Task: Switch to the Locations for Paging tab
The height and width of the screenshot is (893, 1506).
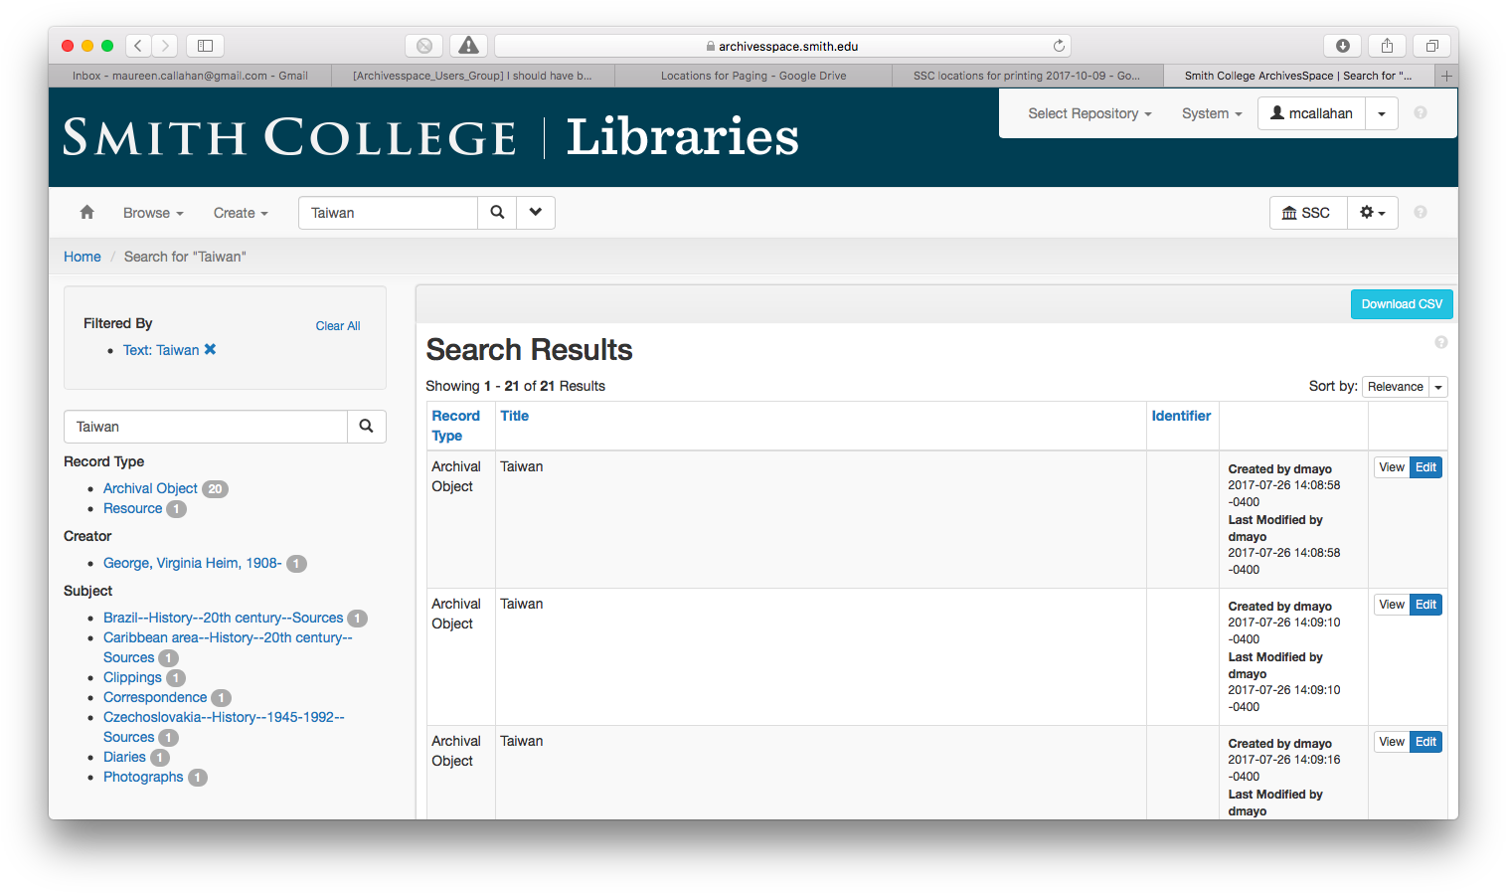Action: (x=753, y=76)
